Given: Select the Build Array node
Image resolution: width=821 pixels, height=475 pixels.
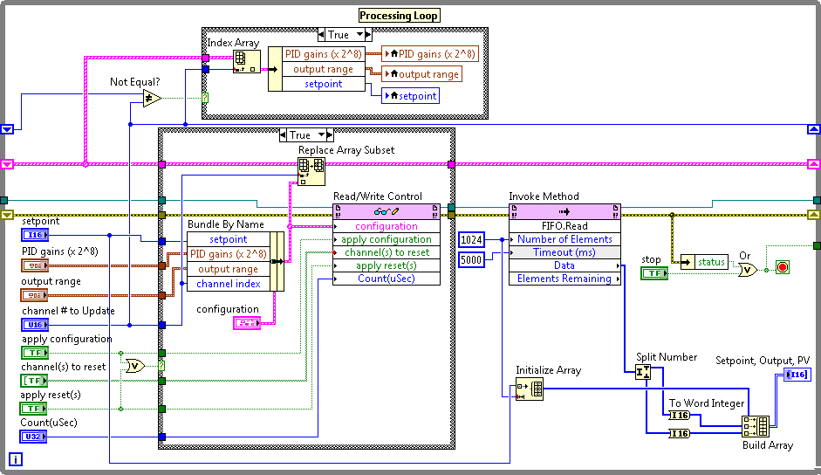Looking at the screenshot, I should [755, 426].
